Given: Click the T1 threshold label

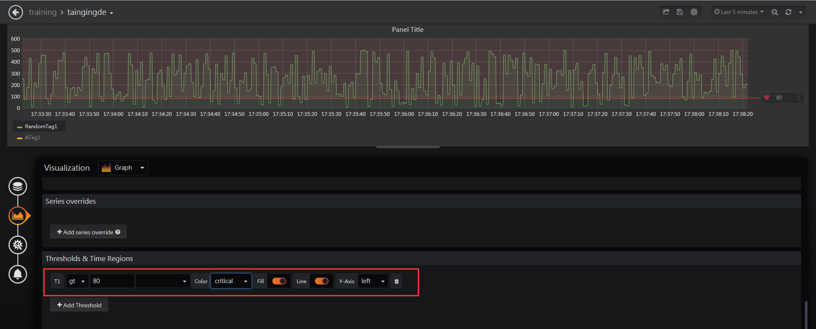Looking at the screenshot, I should click(57, 281).
